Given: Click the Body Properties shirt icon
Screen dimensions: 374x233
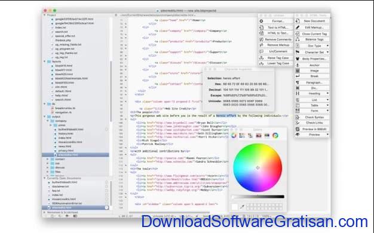Looking at the screenshot, I should 298,58.
